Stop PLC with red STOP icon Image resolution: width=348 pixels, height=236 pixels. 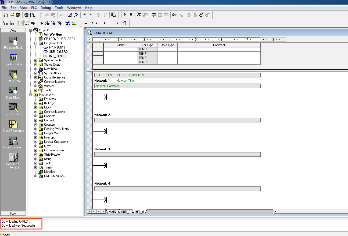point(131,15)
